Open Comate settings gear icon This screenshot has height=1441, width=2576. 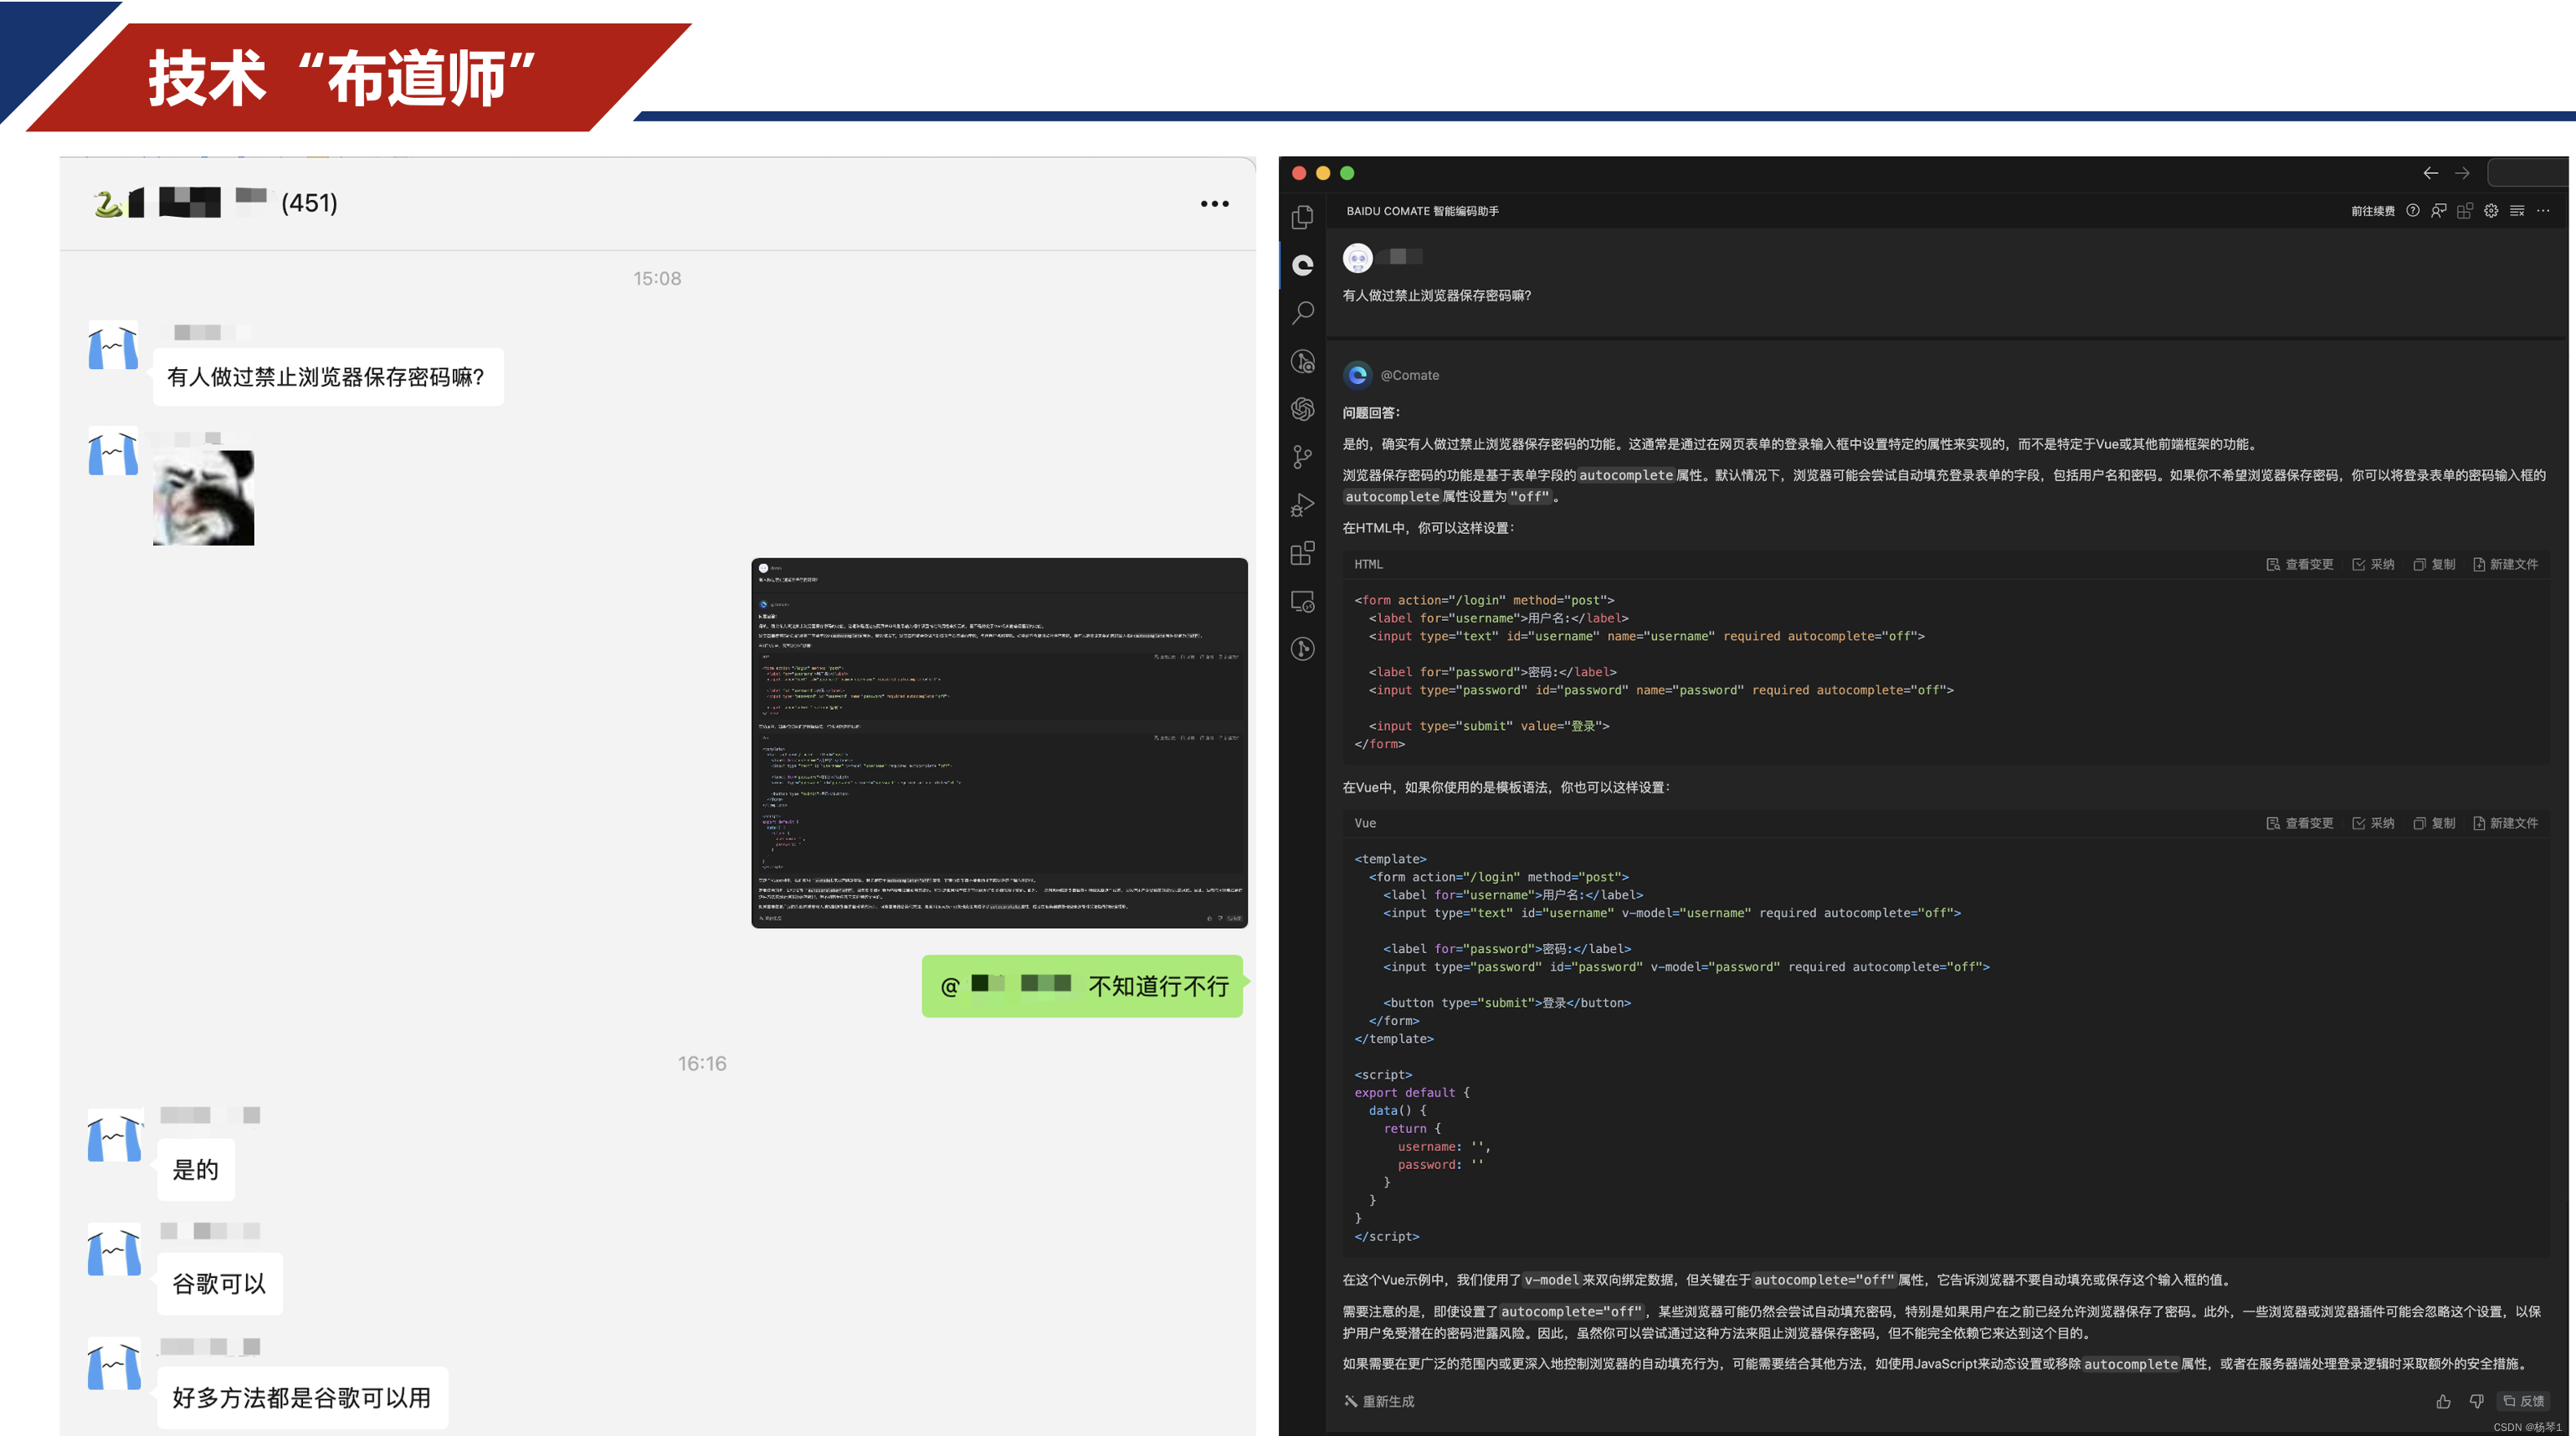[x=2490, y=211]
